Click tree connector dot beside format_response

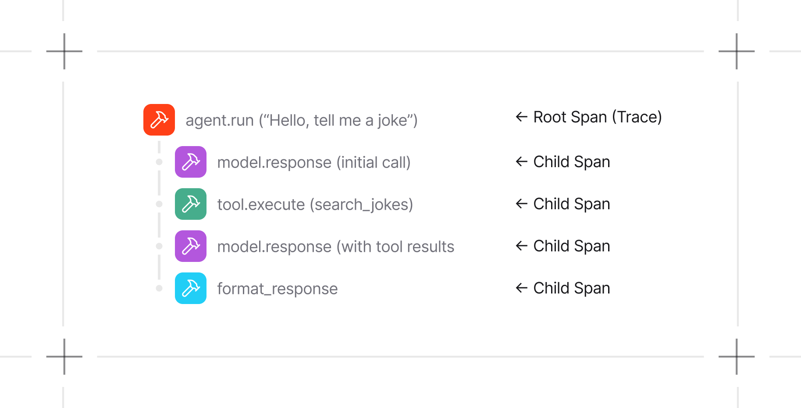tap(159, 288)
